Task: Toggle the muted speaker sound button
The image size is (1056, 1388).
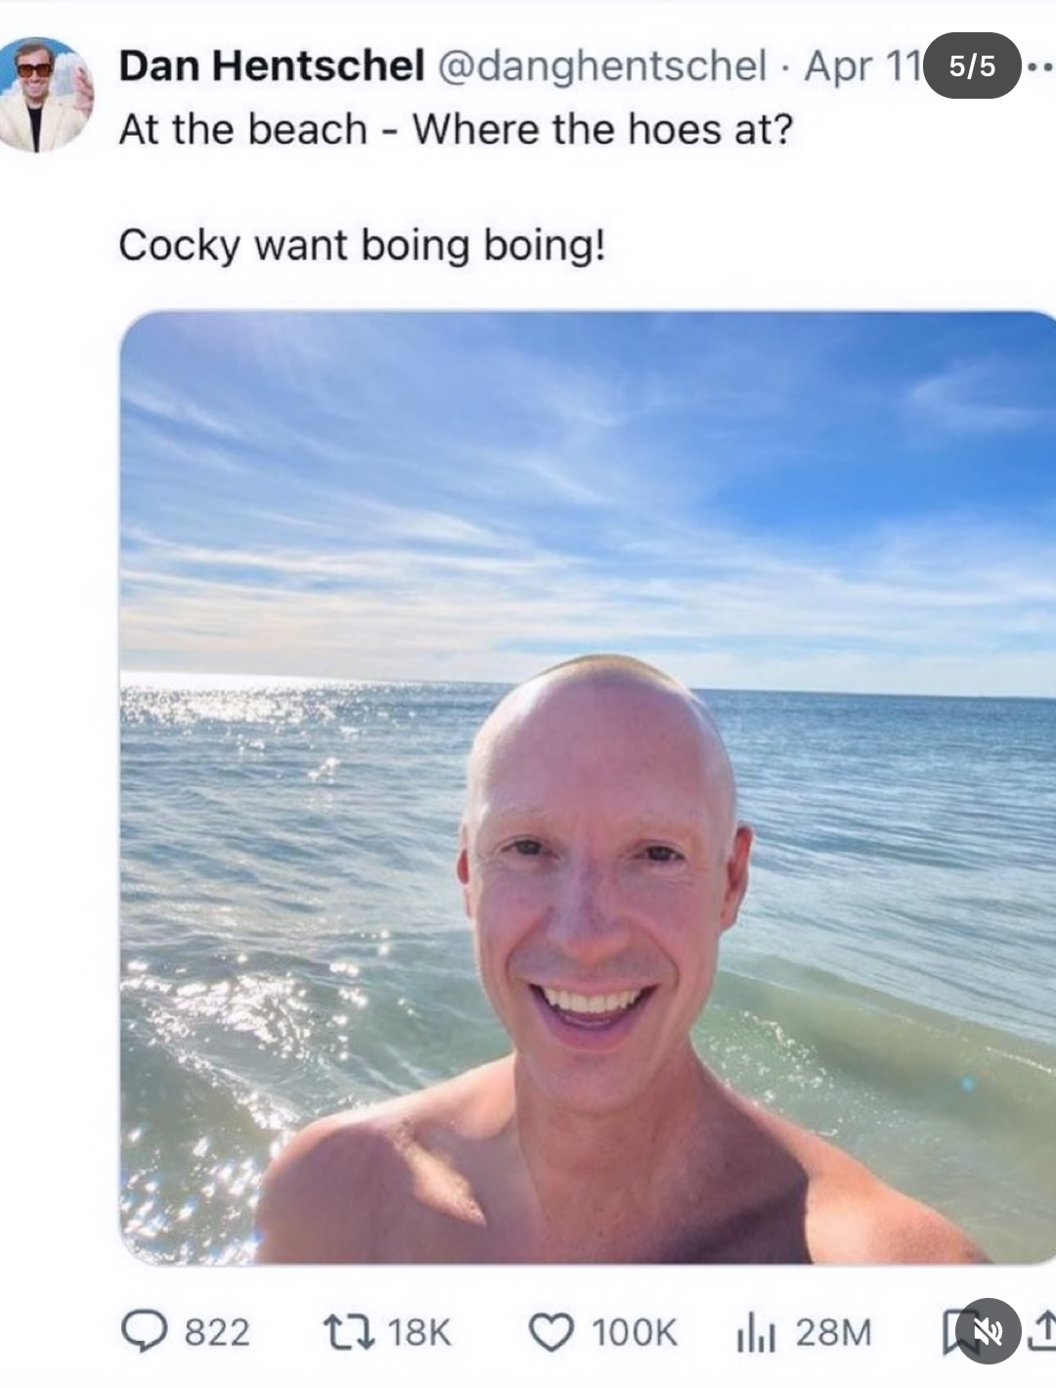Action: (988, 1330)
